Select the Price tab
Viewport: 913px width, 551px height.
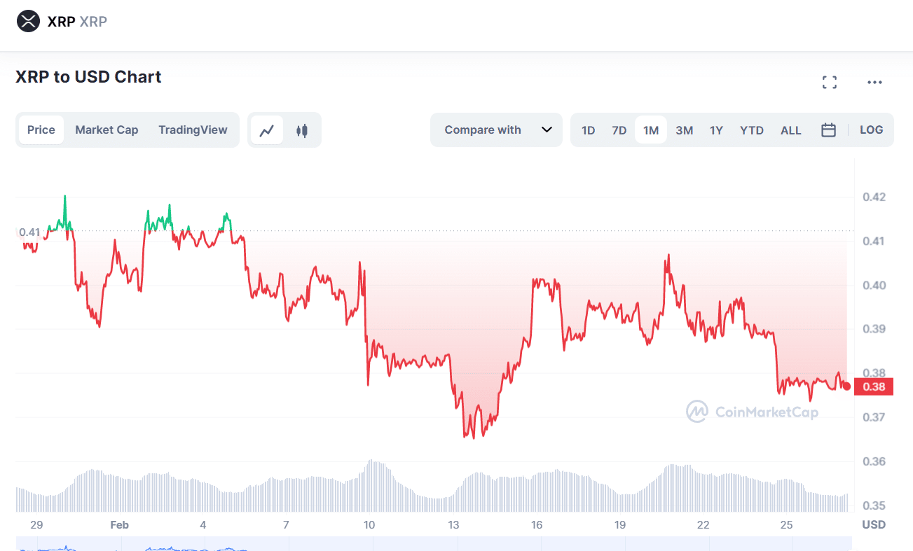coord(41,130)
